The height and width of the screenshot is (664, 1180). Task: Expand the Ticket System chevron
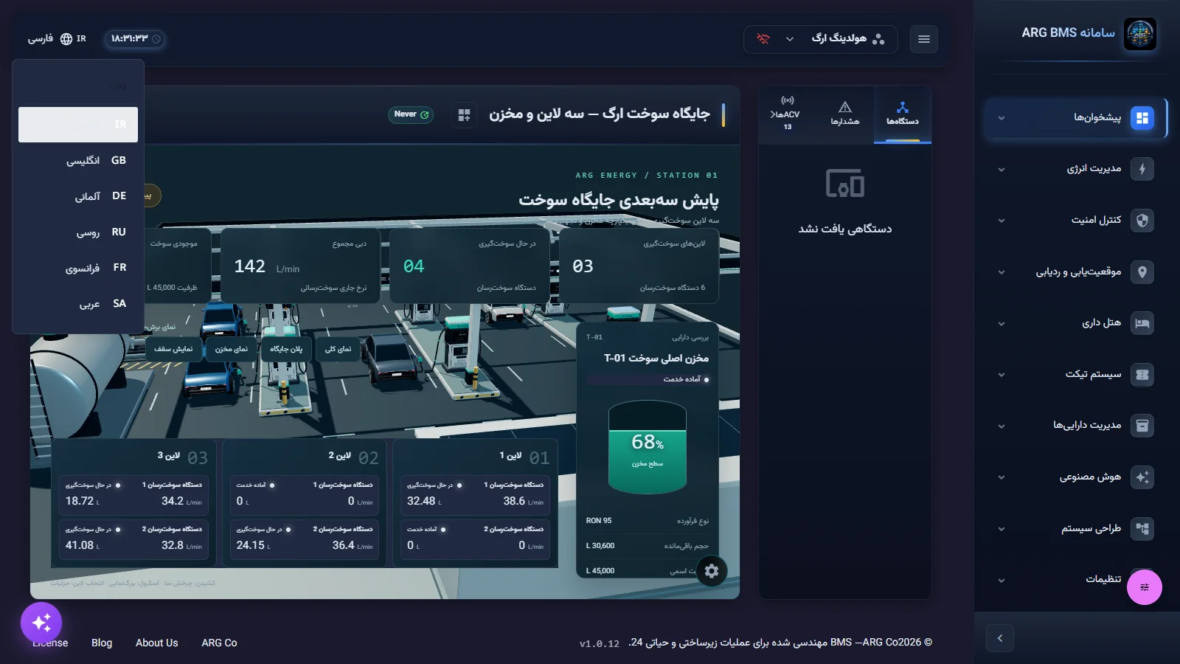tap(1002, 375)
